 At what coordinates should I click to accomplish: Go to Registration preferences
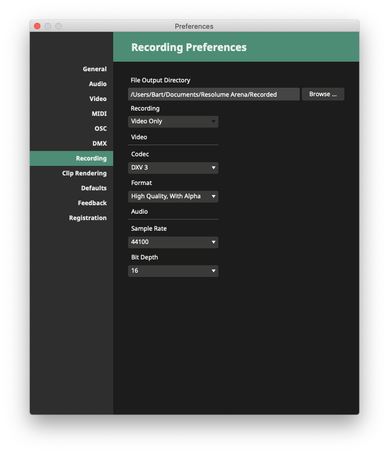(88, 218)
